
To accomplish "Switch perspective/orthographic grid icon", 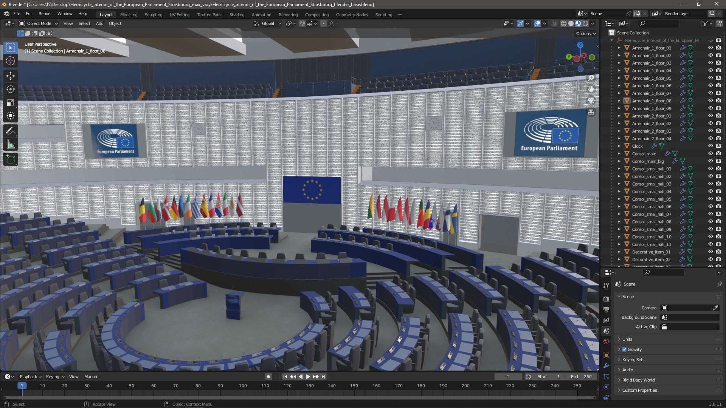I will [591, 112].
